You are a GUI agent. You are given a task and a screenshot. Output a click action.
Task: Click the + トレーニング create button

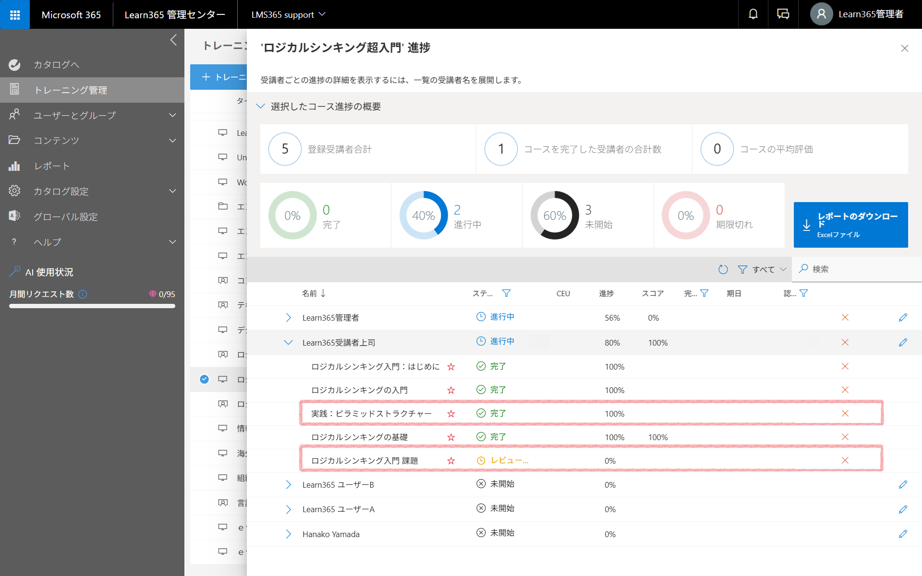click(x=219, y=77)
